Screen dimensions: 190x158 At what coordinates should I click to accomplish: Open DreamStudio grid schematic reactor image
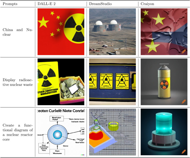[x=112, y=132]
